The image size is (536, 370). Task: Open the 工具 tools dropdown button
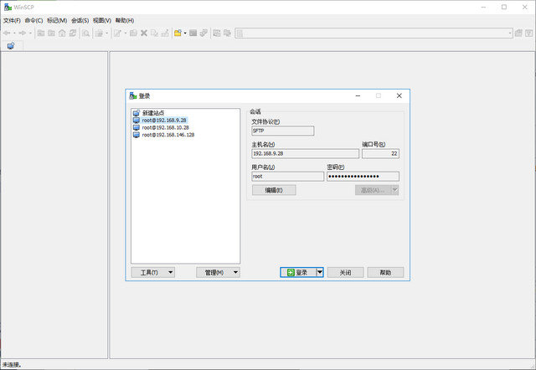153,273
